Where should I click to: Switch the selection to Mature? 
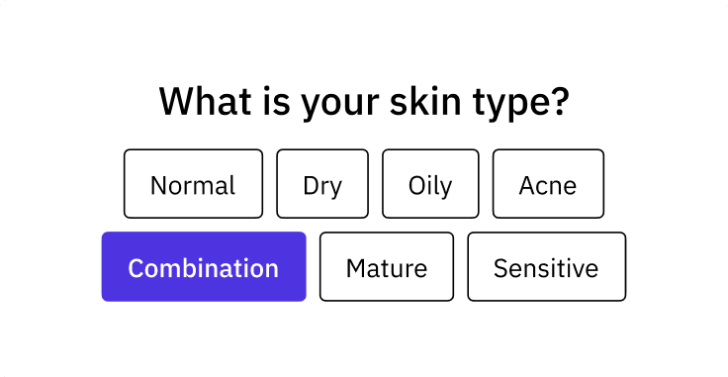[387, 266]
